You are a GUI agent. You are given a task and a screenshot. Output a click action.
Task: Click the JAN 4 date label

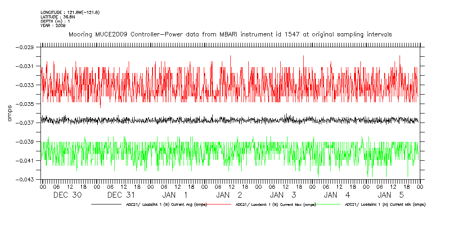337,195
